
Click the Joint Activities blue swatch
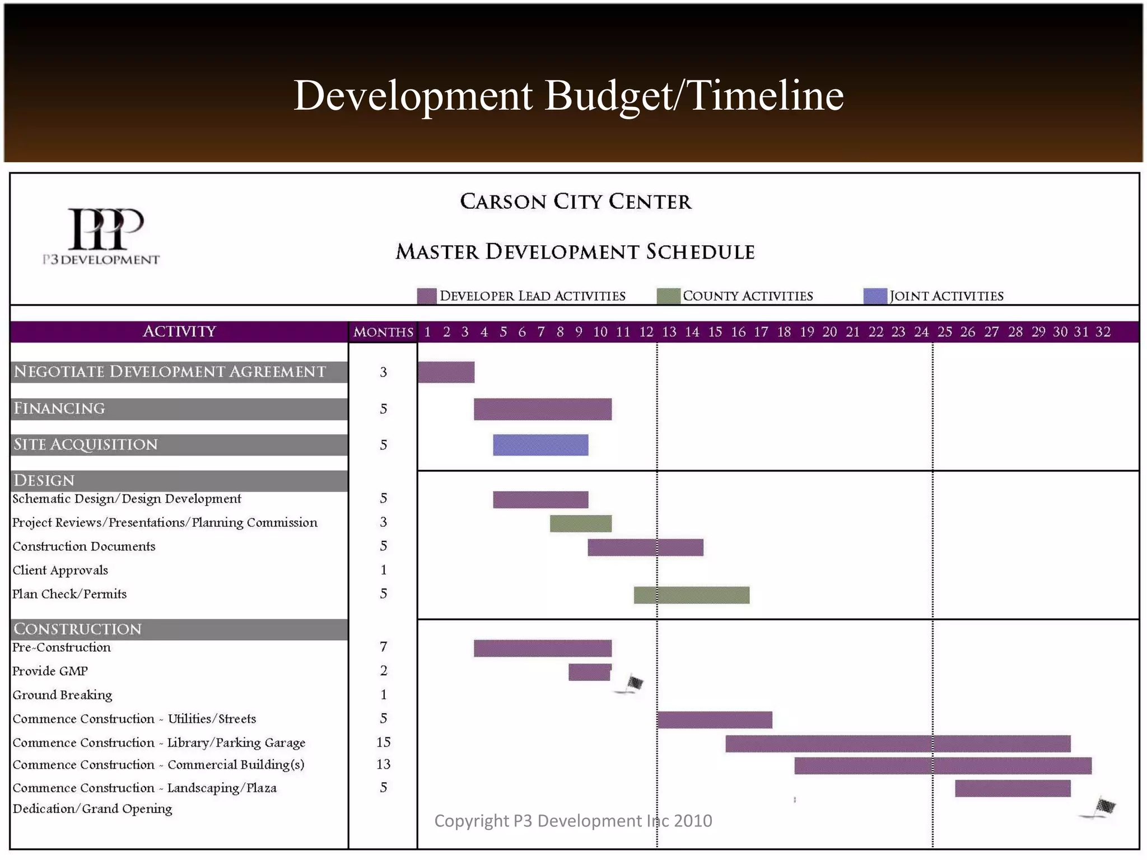875,296
